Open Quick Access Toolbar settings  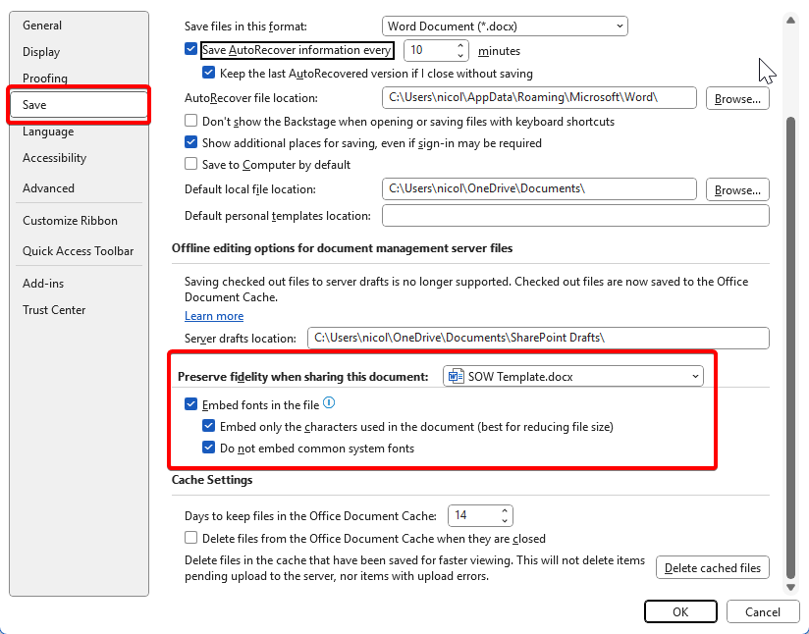point(79,251)
